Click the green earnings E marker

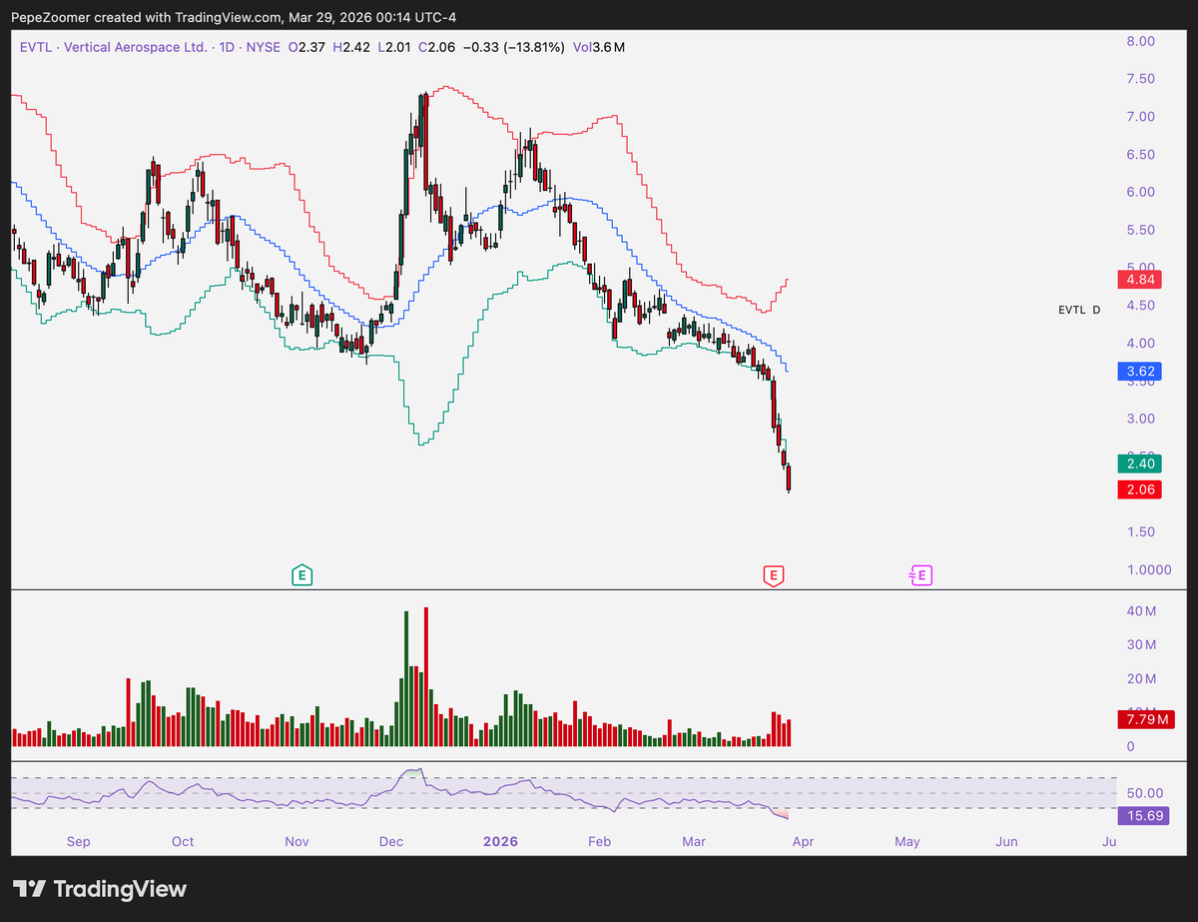pos(302,574)
